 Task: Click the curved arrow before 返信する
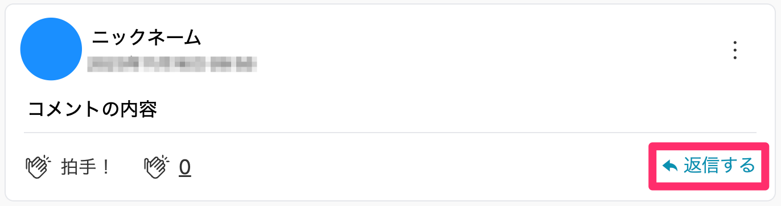click(670, 166)
